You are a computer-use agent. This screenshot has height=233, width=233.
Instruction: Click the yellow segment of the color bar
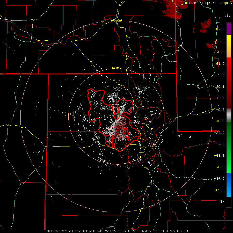pos(229,46)
